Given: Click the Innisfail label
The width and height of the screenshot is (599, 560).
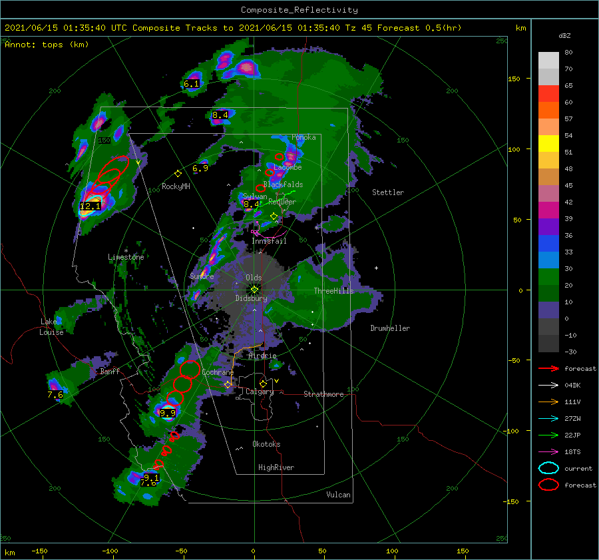Looking at the screenshot, I should click(269, 241).
